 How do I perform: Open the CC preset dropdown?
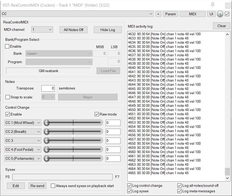pos(77,14)
